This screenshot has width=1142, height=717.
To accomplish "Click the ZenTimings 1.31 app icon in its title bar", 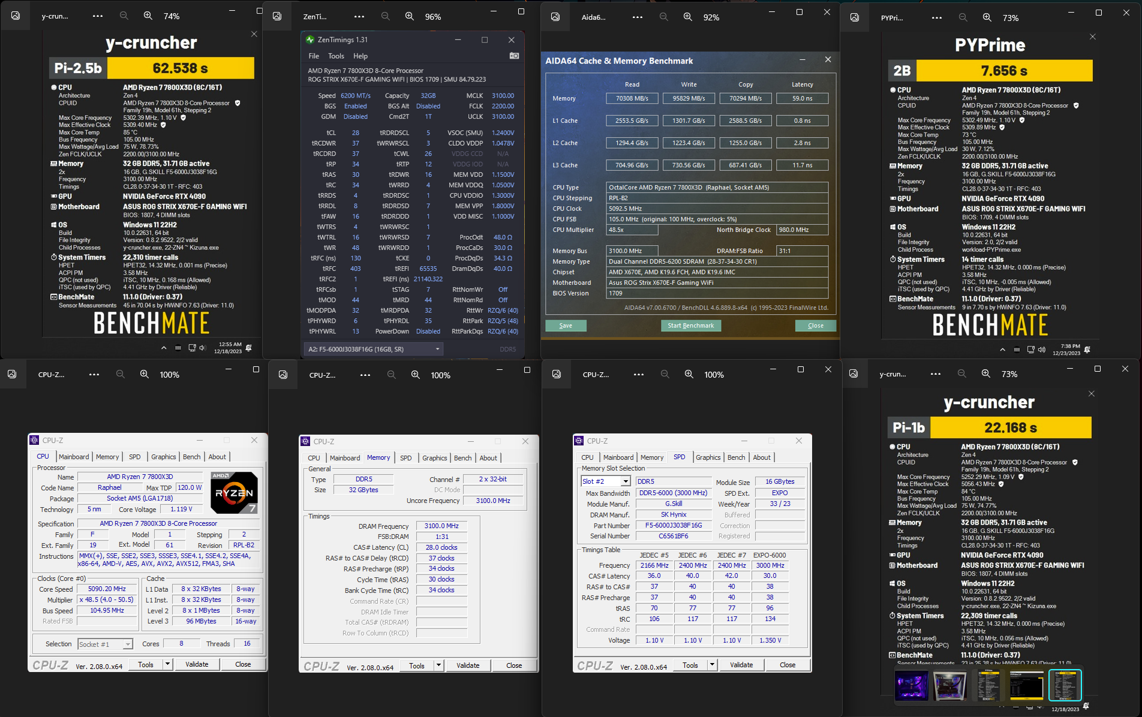I will point(310,40).
